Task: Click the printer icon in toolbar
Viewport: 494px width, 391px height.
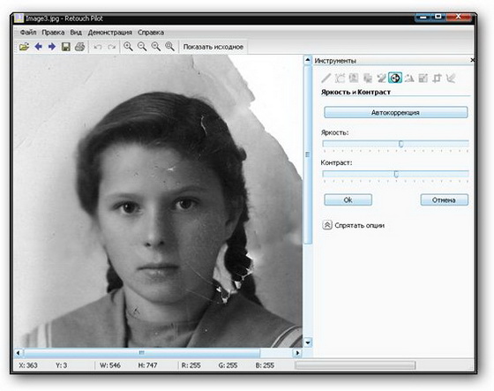Action: [x=79, y=47]
